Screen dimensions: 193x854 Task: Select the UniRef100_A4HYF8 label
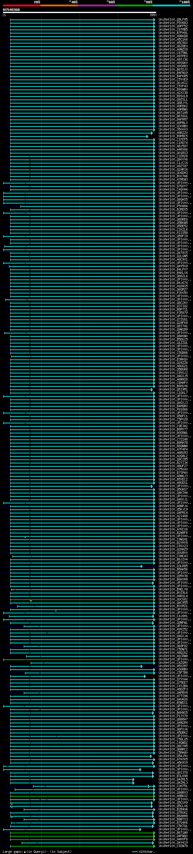coord(173,839)
